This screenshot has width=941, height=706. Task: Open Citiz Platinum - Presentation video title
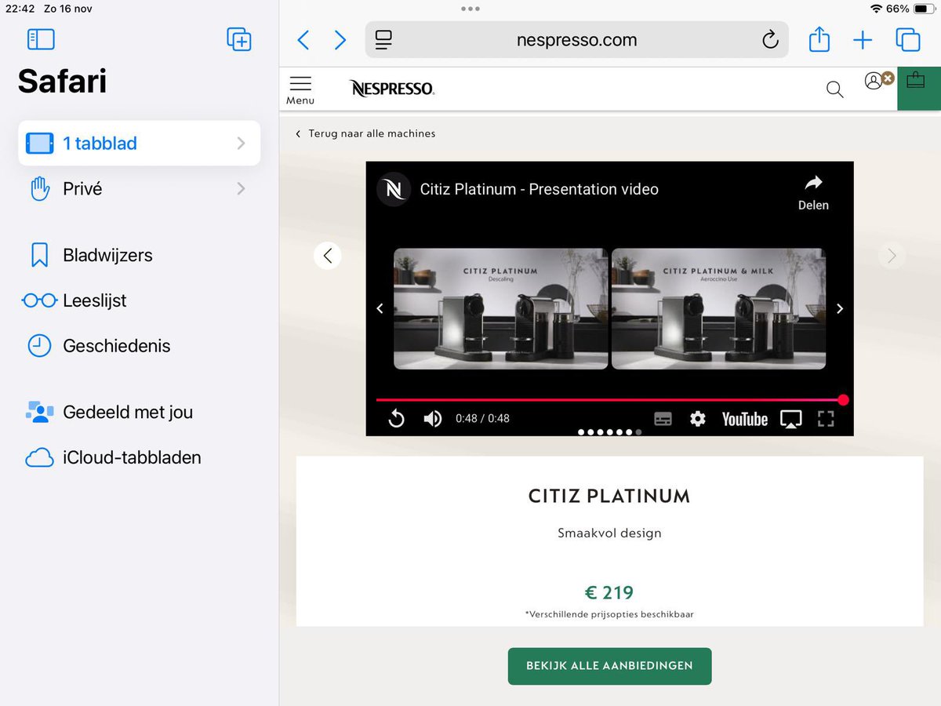tap(539, 189)
